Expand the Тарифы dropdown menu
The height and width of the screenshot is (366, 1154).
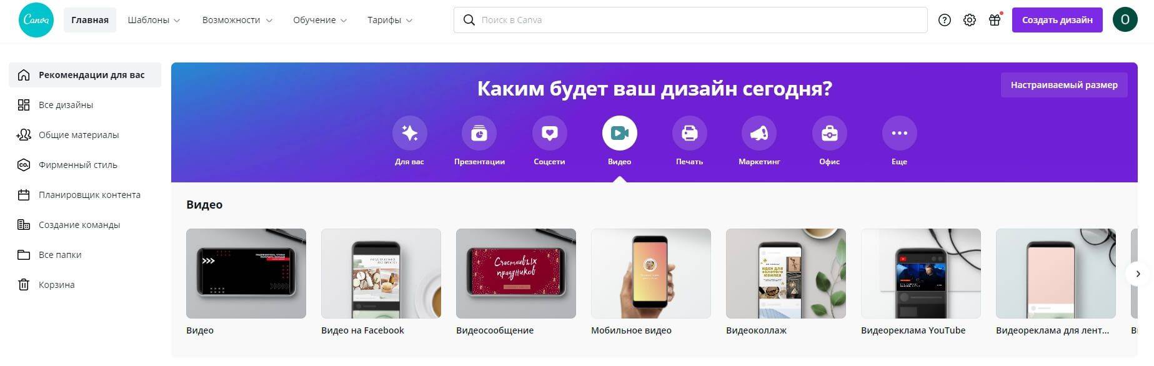[x=390, y=20]
